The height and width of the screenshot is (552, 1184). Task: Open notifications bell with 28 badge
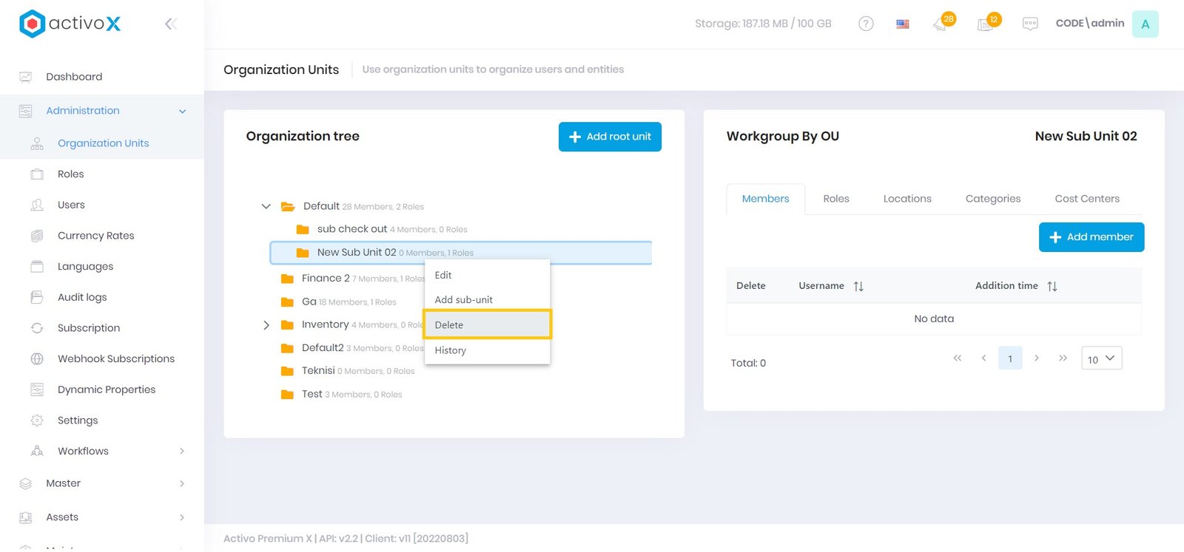tap(941, 24)
